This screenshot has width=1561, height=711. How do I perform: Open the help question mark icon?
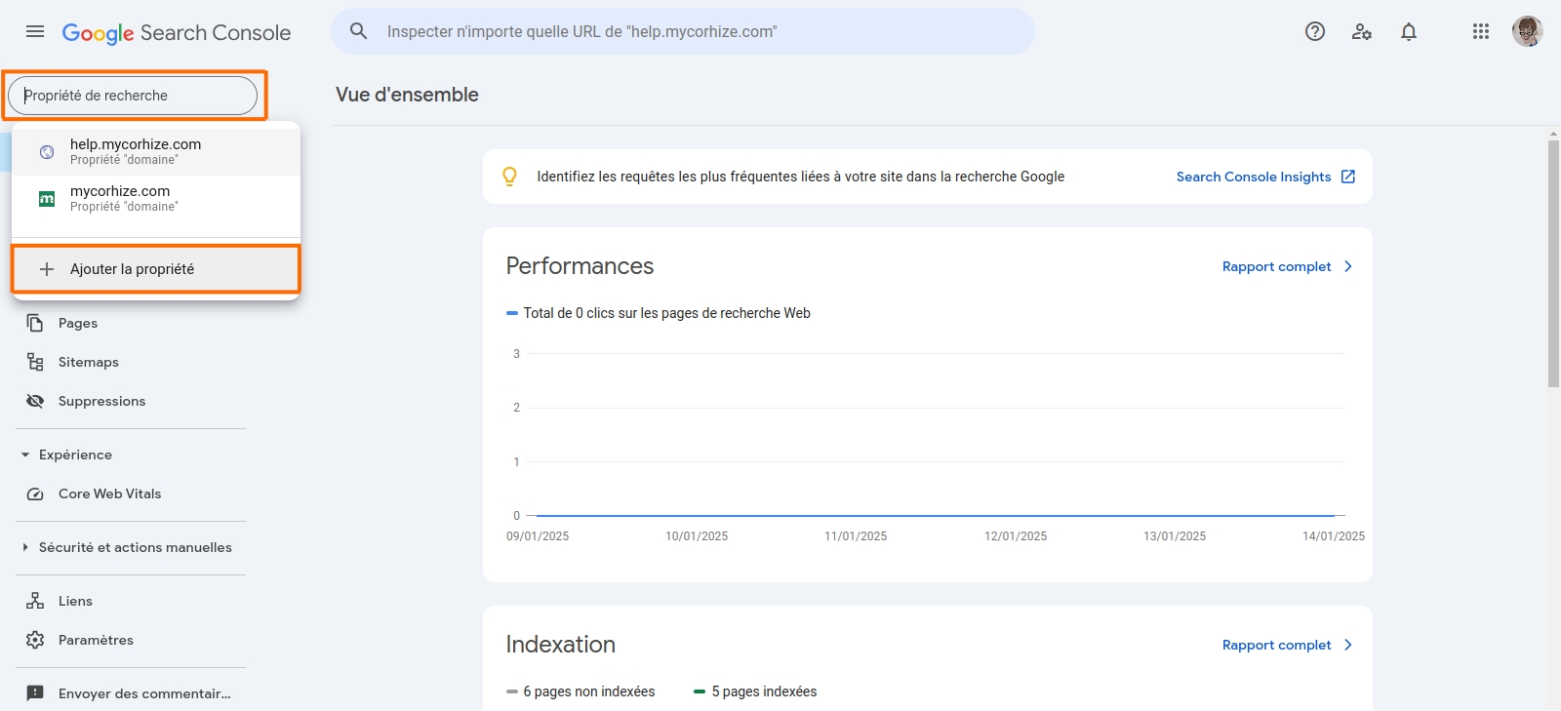(x=1315, y=31)
